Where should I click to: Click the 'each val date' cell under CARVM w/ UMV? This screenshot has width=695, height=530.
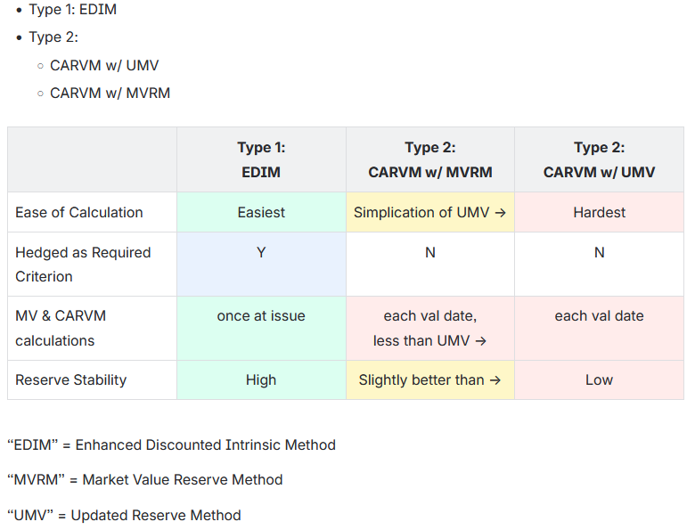pos(599,329)
